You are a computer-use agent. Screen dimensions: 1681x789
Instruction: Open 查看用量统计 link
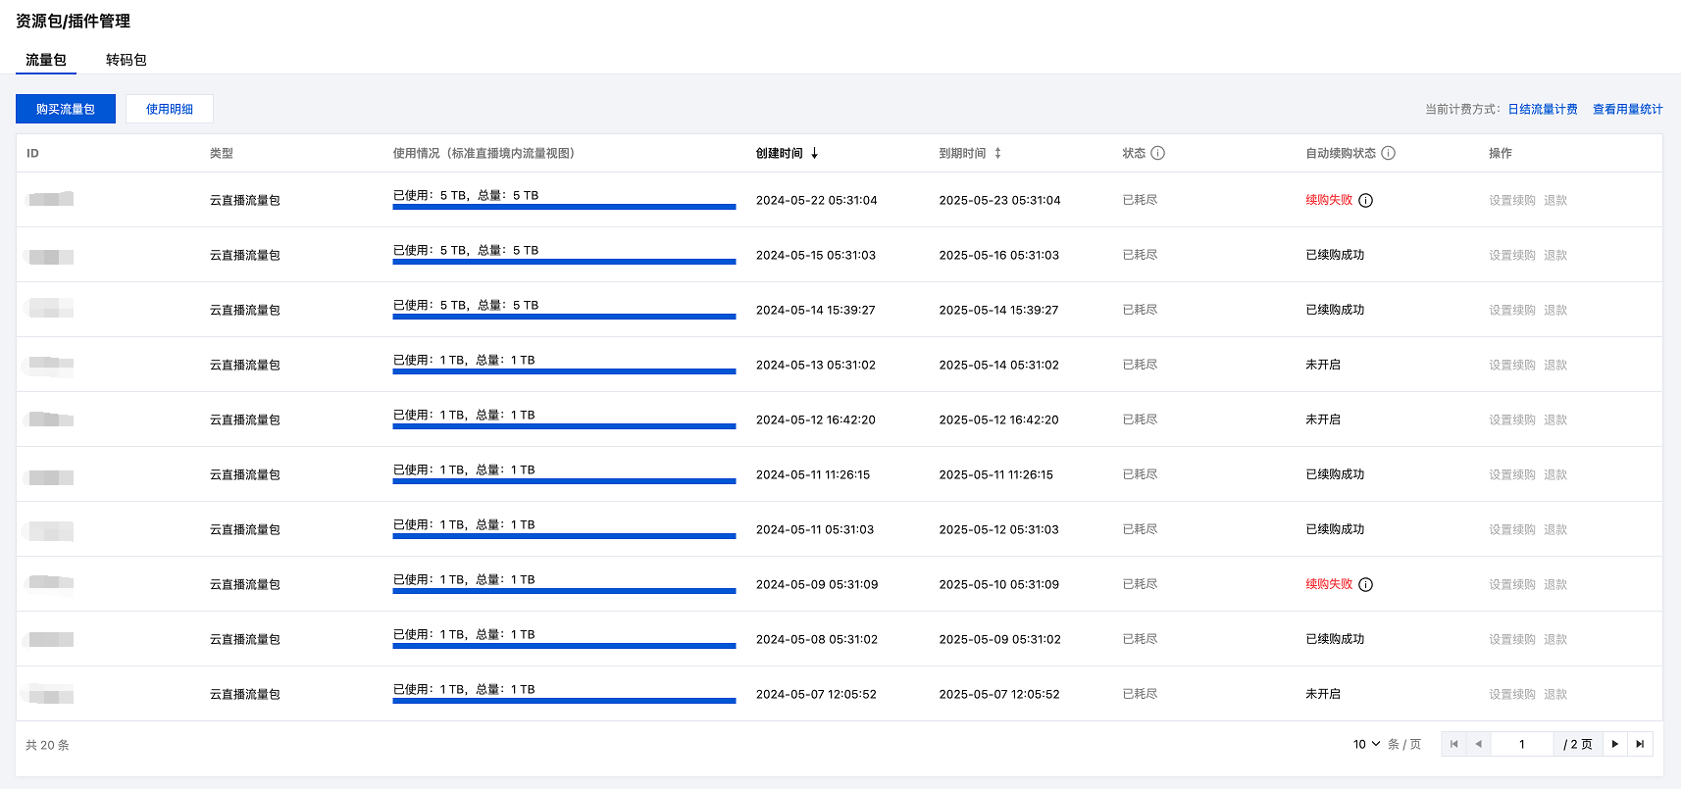coord(1627,109)
